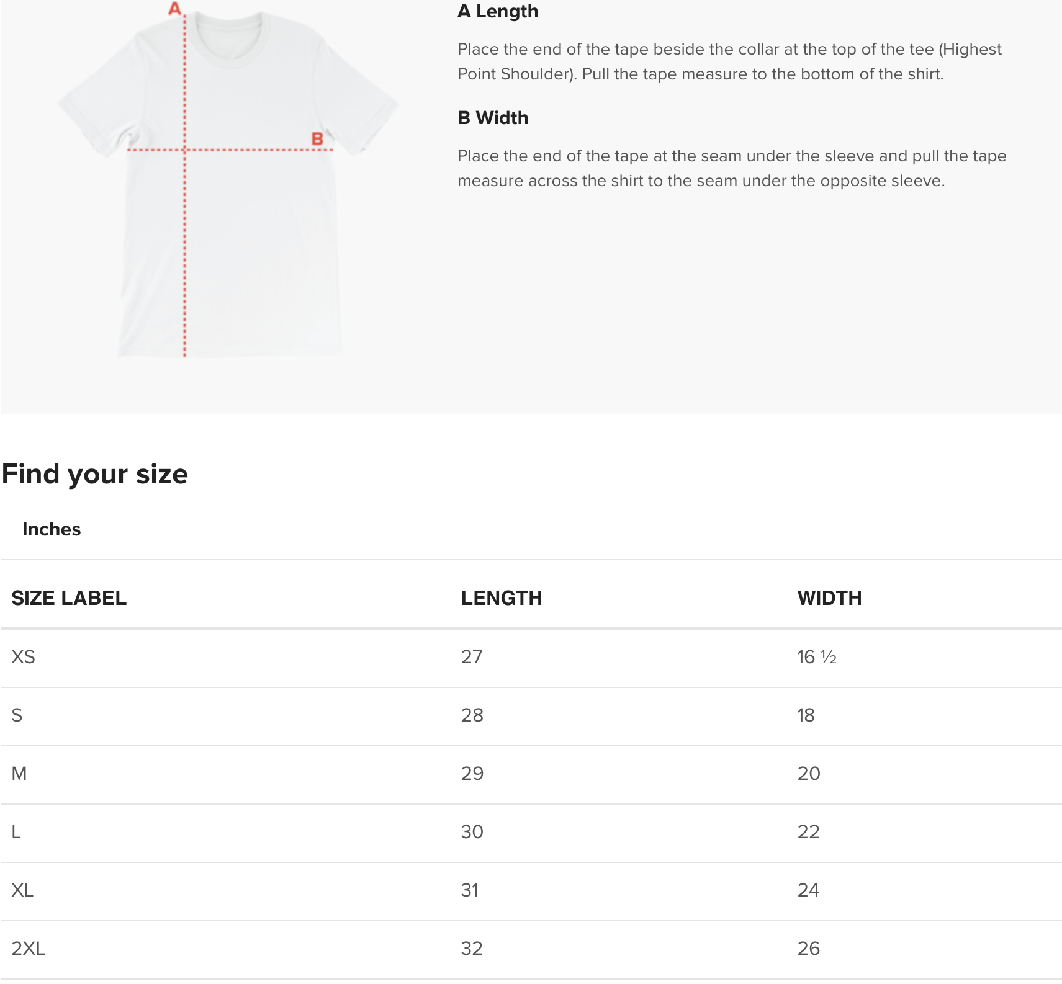
Task: Click the length measurement instructions paragraph
Action: click(729, 61)
